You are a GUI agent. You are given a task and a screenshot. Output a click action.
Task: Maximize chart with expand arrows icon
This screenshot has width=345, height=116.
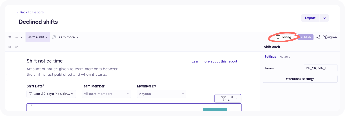(230, 98)
